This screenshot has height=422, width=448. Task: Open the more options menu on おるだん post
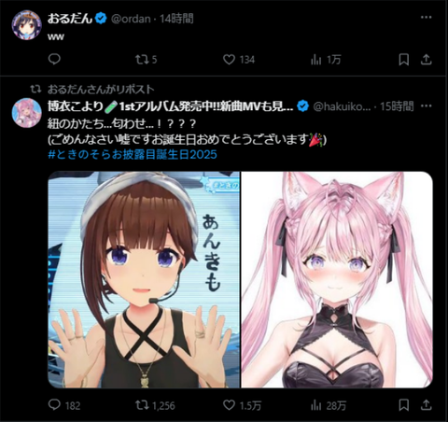[x=426, y=17]
